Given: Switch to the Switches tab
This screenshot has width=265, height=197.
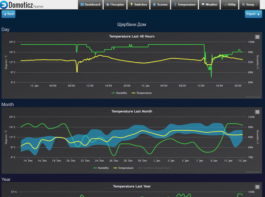Looking at the screenshot, I should coord(139,4).
